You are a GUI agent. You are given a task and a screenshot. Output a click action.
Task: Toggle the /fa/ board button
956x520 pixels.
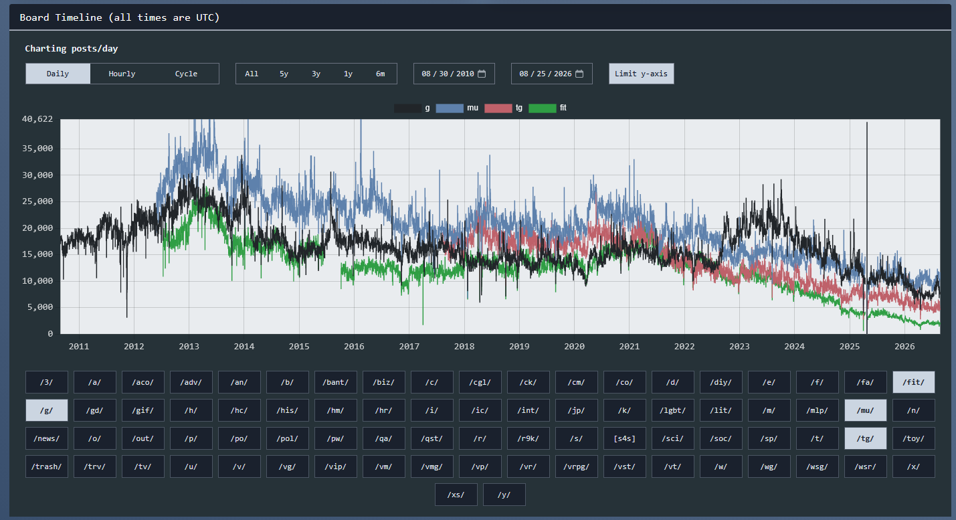pos(865,382)
